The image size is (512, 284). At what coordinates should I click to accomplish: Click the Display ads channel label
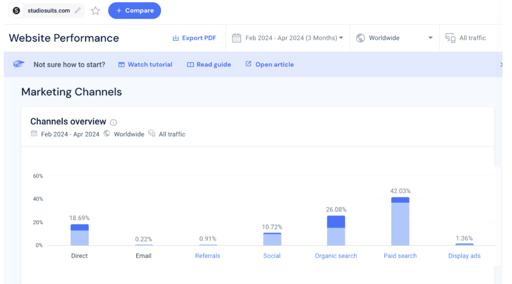(x=464, y=256)
